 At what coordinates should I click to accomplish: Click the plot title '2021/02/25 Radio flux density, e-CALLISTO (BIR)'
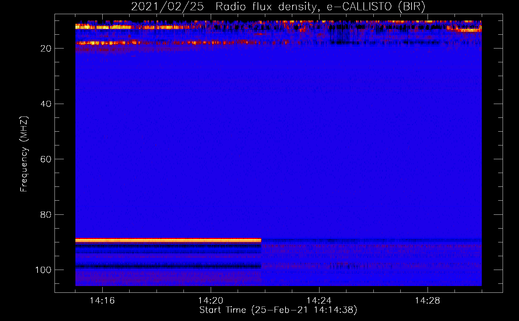click(278, 7)
